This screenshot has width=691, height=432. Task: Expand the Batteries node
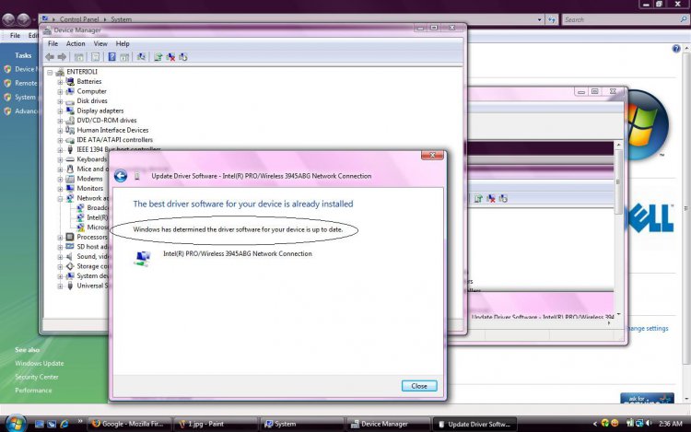point(60,82)
